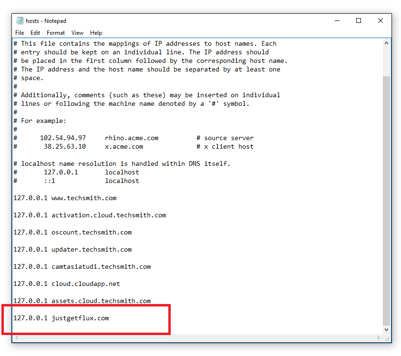Image resolution: width=401 pixels, height=356 pixels.
Task: Click the rhino.acme.com example text
Action: pyautogui.click(x=132, y=138)
